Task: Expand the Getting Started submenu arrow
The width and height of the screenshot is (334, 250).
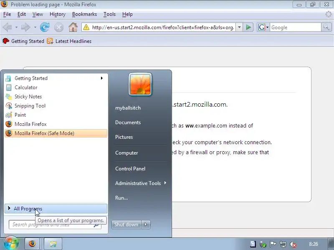Action: 102,78
